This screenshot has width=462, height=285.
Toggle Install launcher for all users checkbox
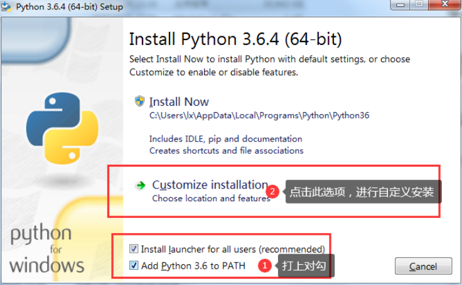(x=134, y=249)
